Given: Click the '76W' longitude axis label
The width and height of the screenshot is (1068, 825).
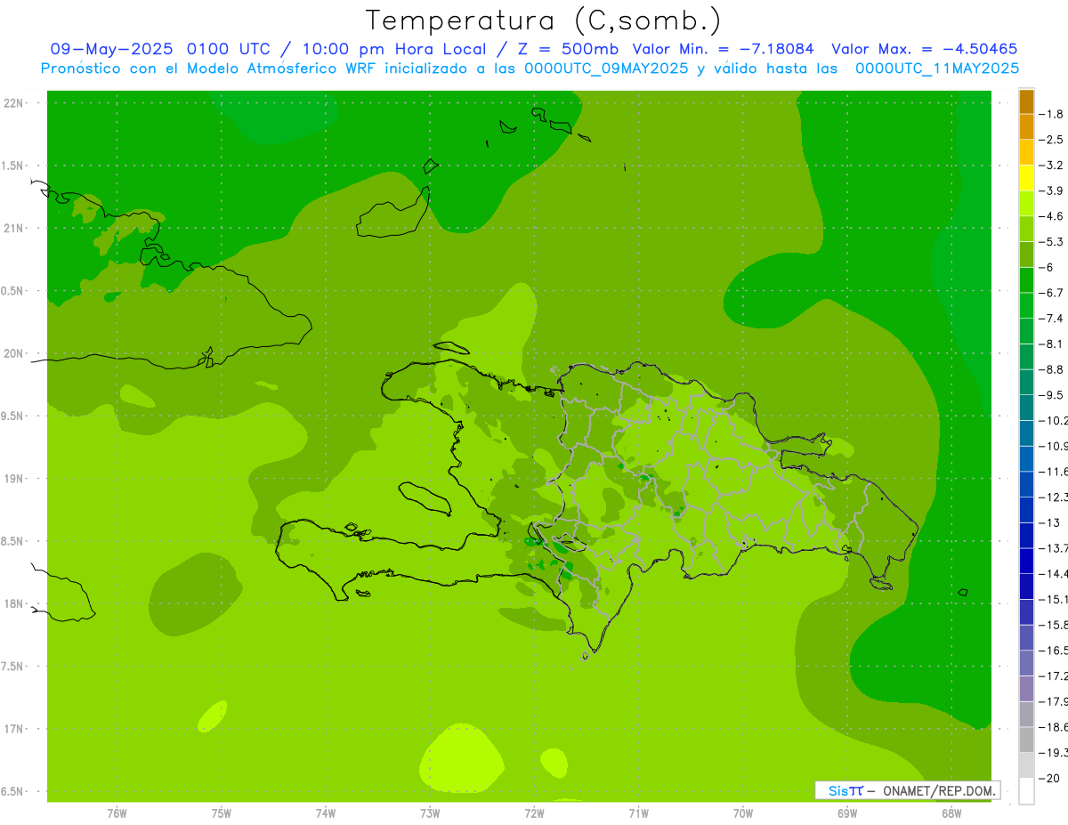Looking at the screenshot, I should coord(117,813).
